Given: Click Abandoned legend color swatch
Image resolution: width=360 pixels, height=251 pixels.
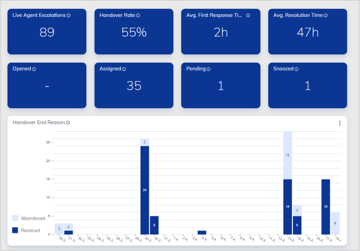Looking at the screenshot, I should pyautogui.click(x=15, y=218).
